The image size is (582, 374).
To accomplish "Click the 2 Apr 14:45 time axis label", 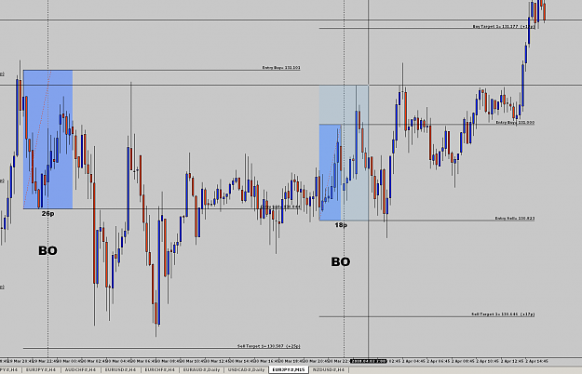I will tap(536, 361).
